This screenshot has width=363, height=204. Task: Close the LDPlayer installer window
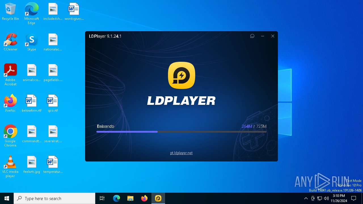[x=273, y=36]
